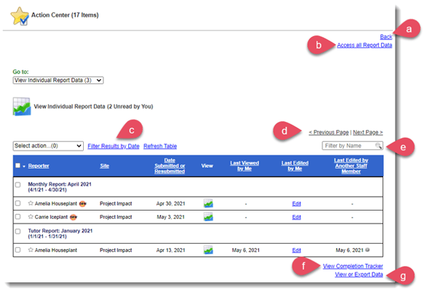Open Filter Results by Date

[113, 146]
